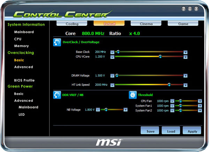Open the LED settings page
This screenshot has height=152, width=209.
click(x=22, y=114)
